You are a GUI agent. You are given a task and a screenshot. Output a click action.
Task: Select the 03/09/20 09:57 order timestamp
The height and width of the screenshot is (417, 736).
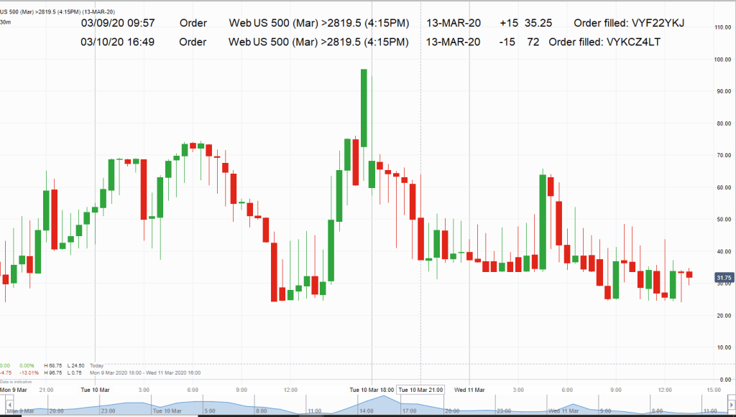tap(118, 24)
